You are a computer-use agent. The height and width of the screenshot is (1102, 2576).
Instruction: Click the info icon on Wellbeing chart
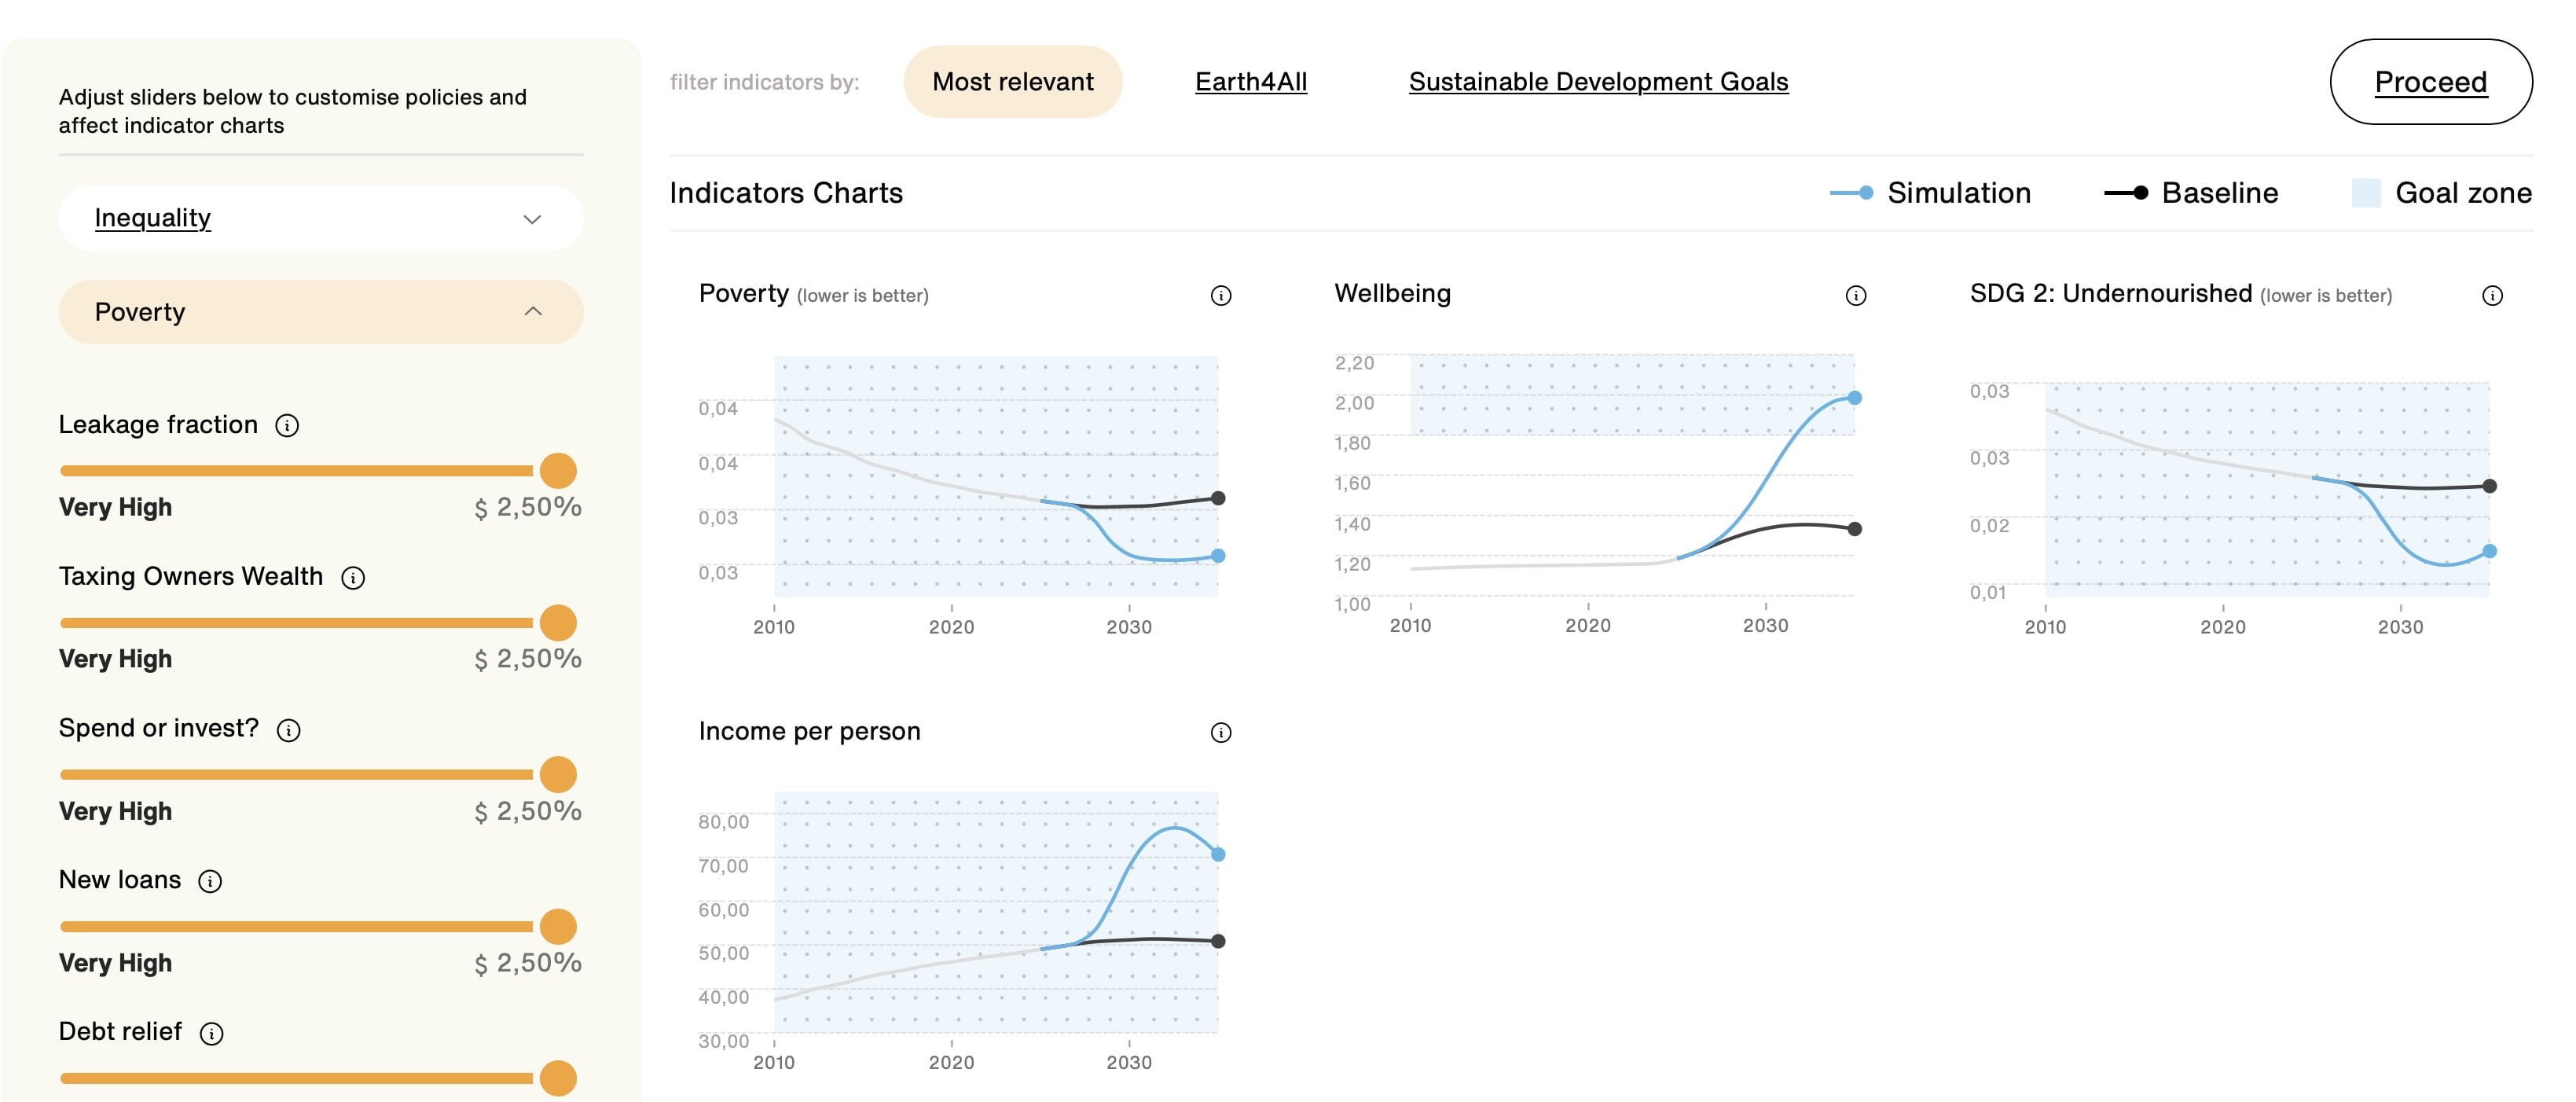pos(1853,294)
